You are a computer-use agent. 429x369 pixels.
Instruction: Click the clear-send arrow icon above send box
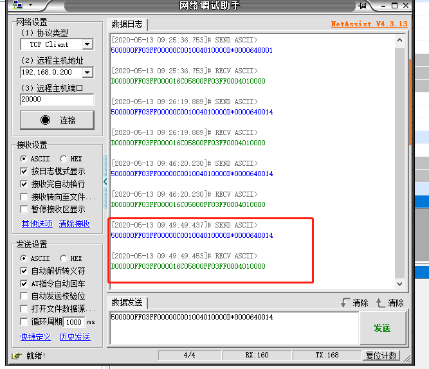tap(380, 303)
